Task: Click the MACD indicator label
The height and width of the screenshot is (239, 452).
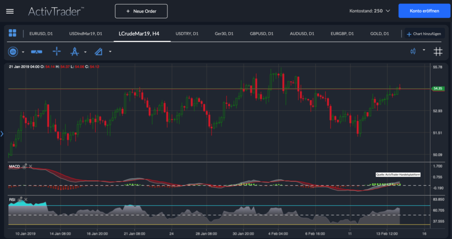Action: [14, 167]
